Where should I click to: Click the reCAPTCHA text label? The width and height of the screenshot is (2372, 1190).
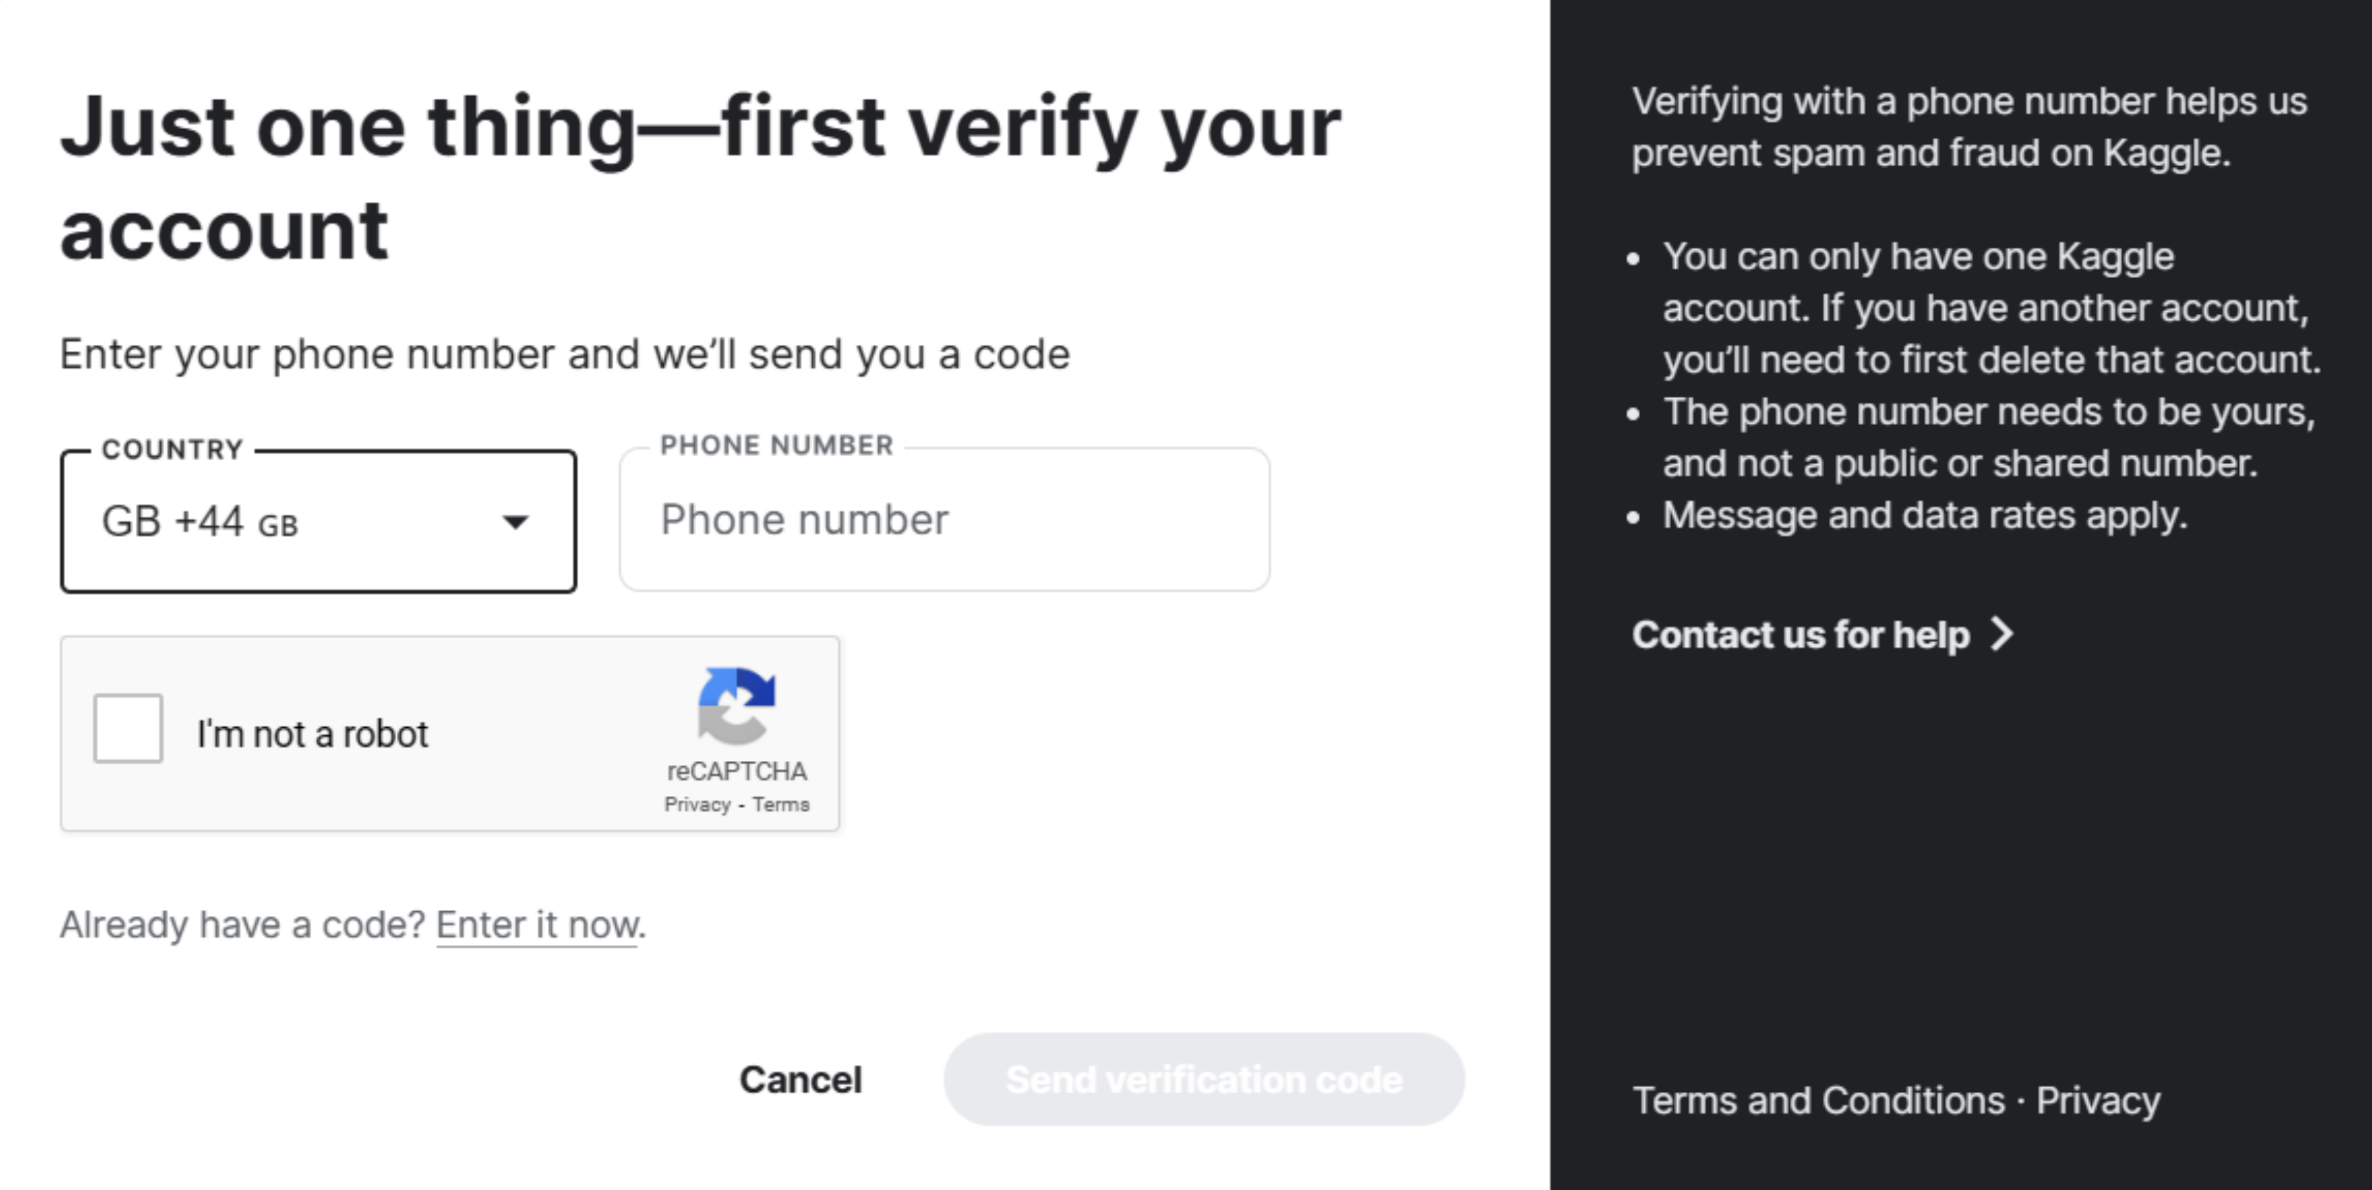coord(737,771)
